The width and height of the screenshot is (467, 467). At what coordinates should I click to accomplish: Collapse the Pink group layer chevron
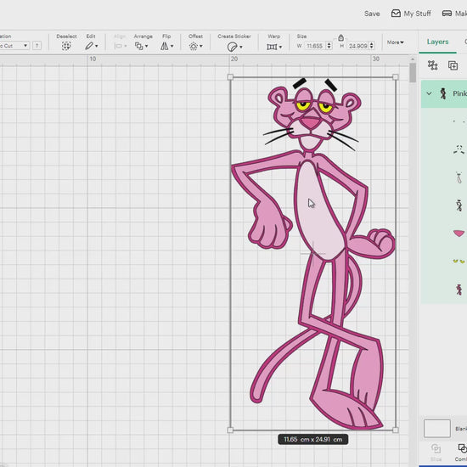tap(429, 93)
